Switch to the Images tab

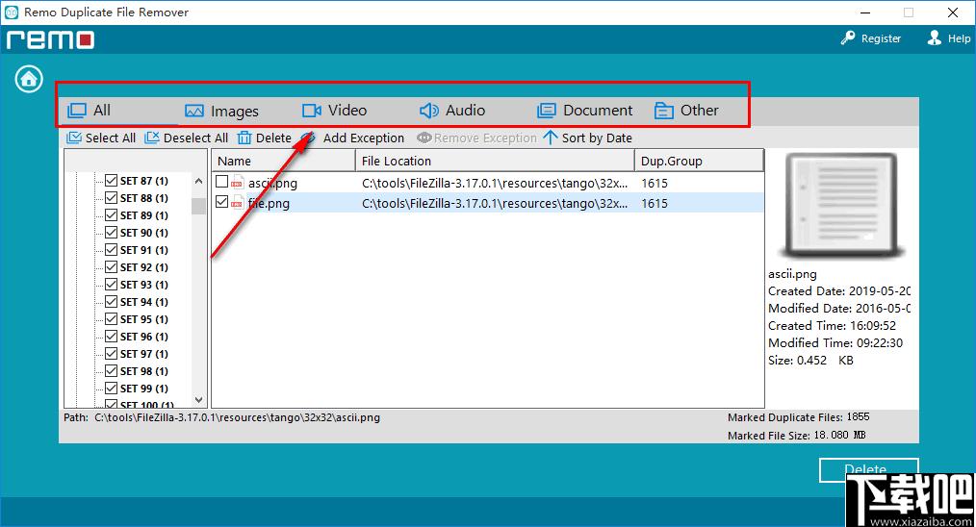[221, 112]
